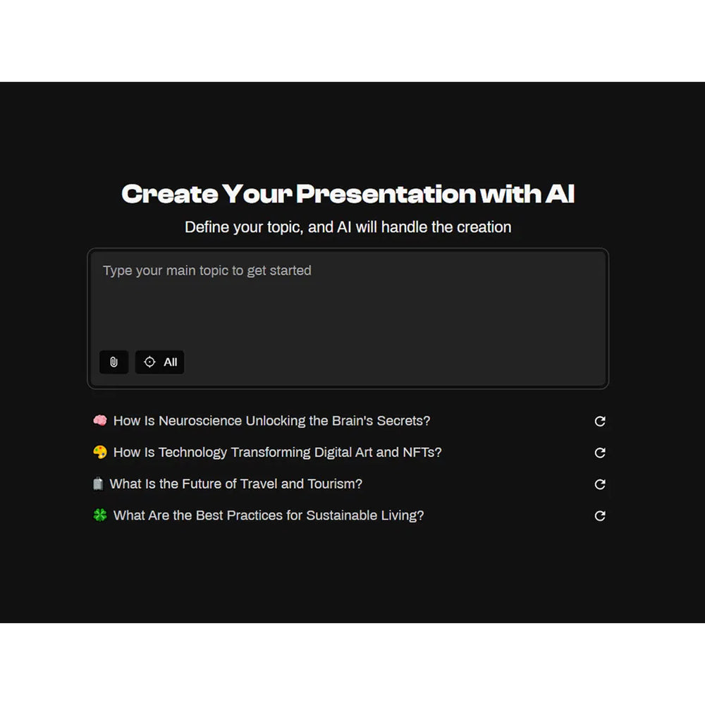Image resolution: width=705 pixels, height=705 pixels.
Task: Click the "Create Your Presentation with AI" heading
Action: coord(348,193)
